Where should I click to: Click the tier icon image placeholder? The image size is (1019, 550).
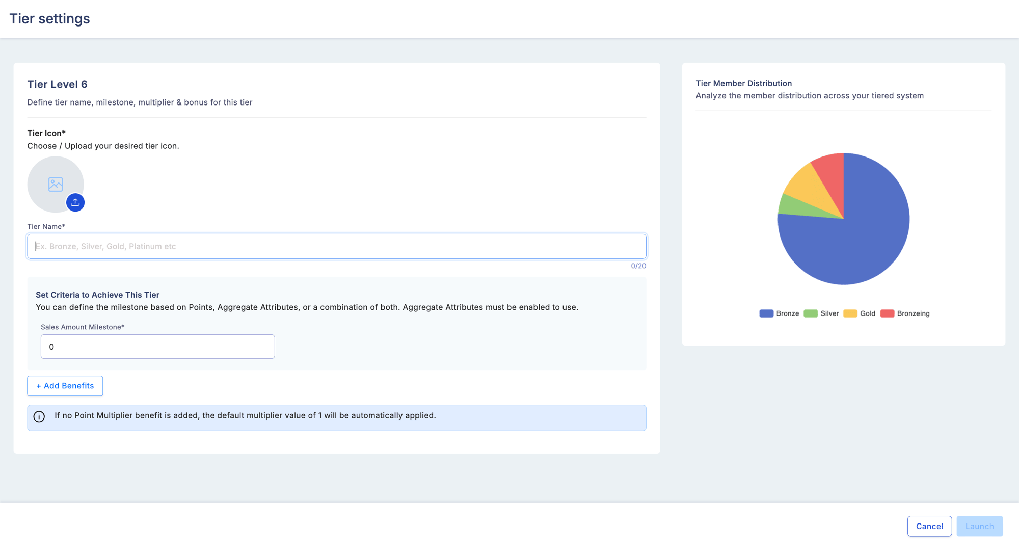tap(56, 184)
